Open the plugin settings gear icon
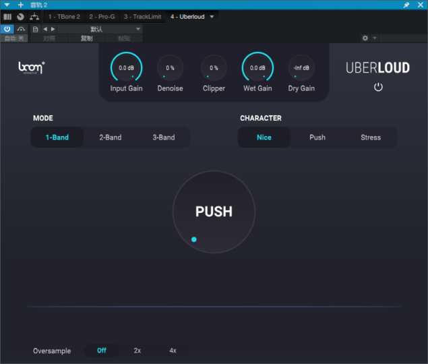Screen dimensions: 428x364 pyautogui.click(x=365, y=38)
